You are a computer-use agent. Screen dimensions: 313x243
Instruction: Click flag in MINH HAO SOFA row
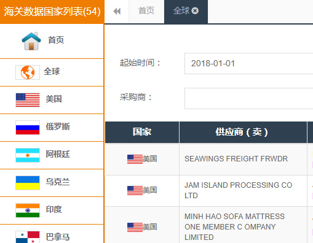click(x=135, y=227)
